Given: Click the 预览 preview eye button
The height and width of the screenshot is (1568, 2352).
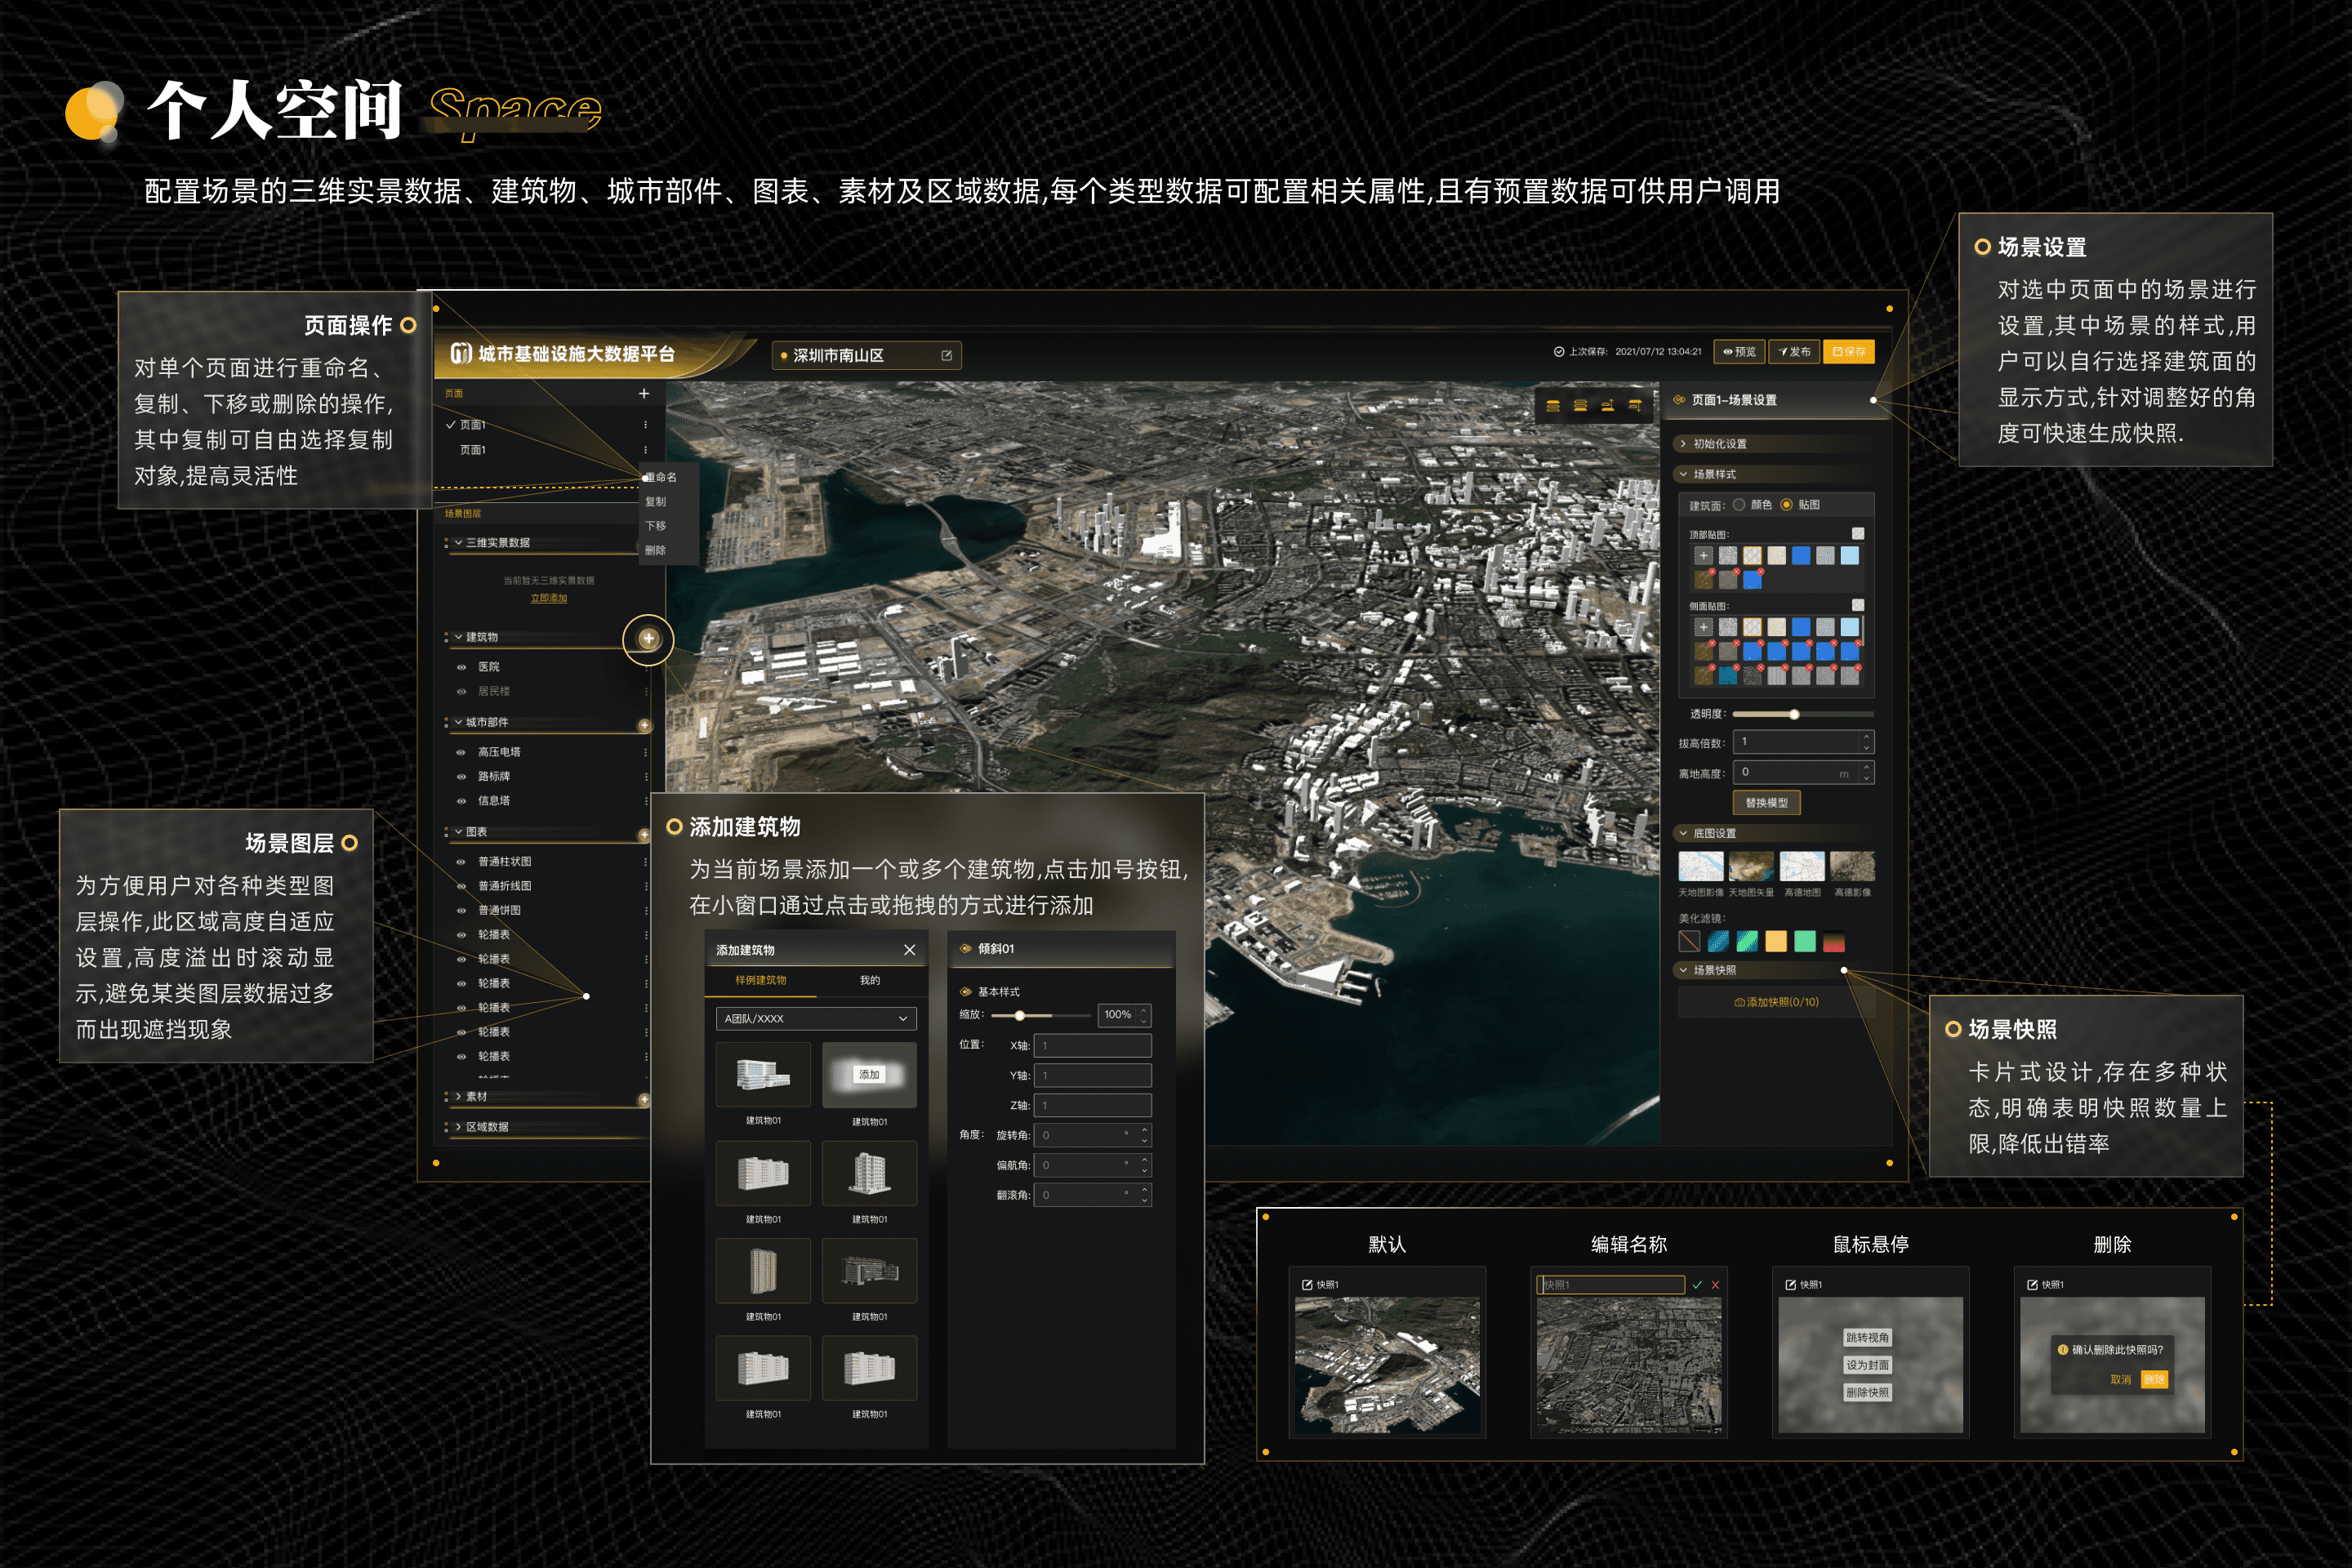Looking at the screenshot, I should click(1739, 352).
